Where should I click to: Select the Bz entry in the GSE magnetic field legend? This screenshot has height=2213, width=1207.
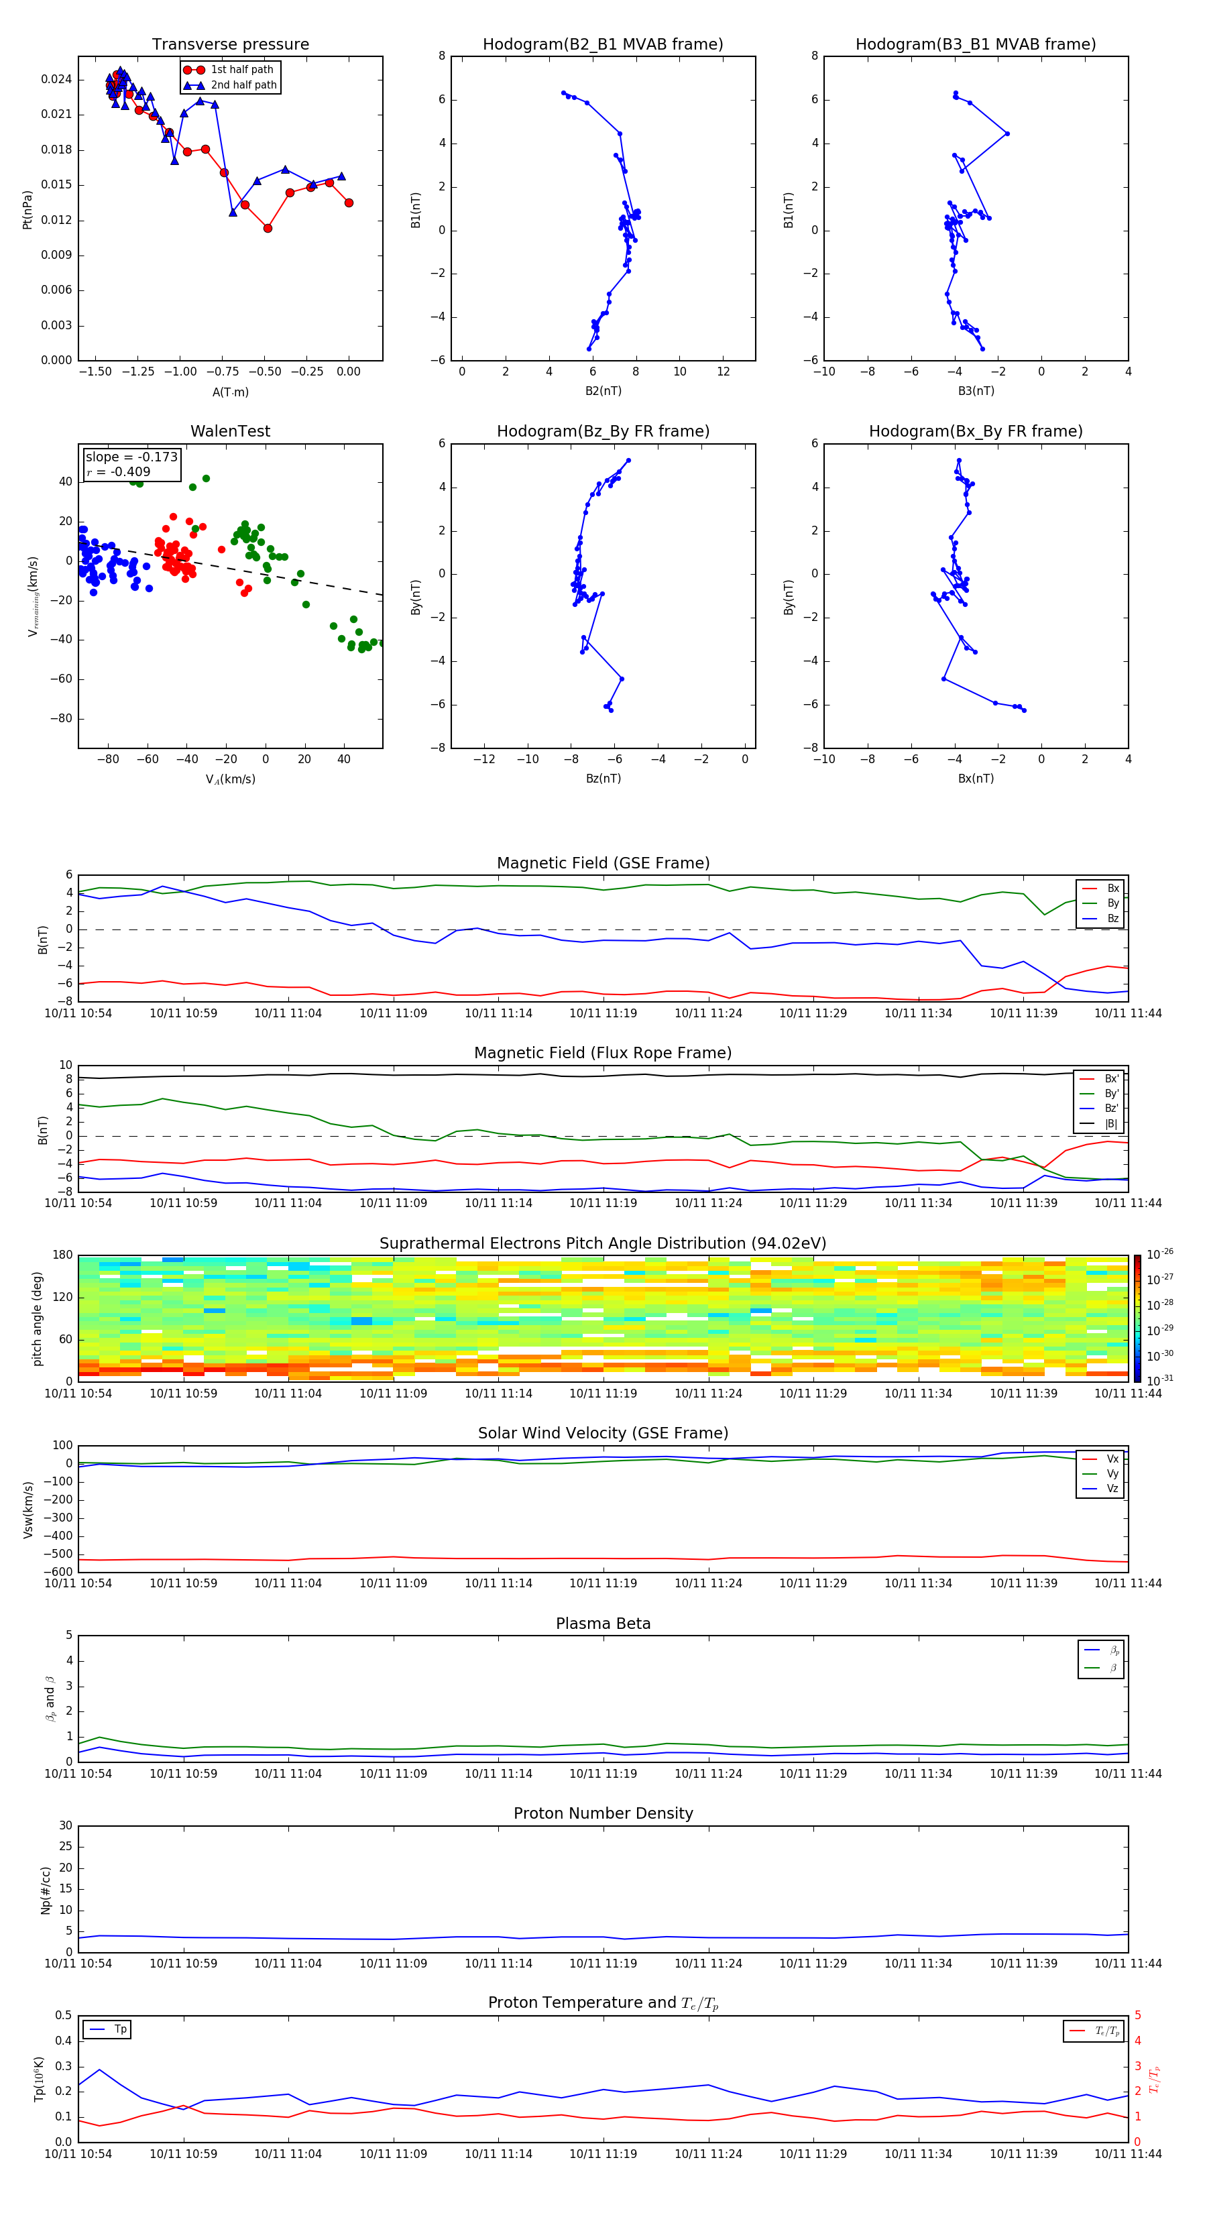pyautogui.click(x=1100, y=918)
